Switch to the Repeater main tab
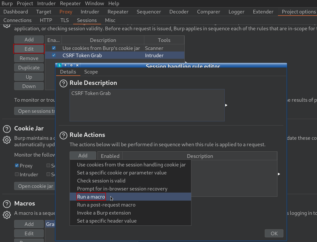This screenshot has height=242, width=317. 118,12
